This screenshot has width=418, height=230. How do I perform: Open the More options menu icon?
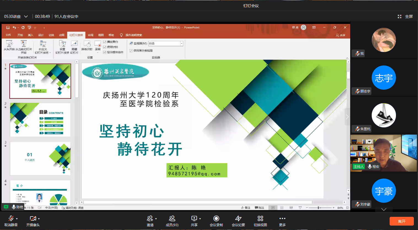point(282,218)
